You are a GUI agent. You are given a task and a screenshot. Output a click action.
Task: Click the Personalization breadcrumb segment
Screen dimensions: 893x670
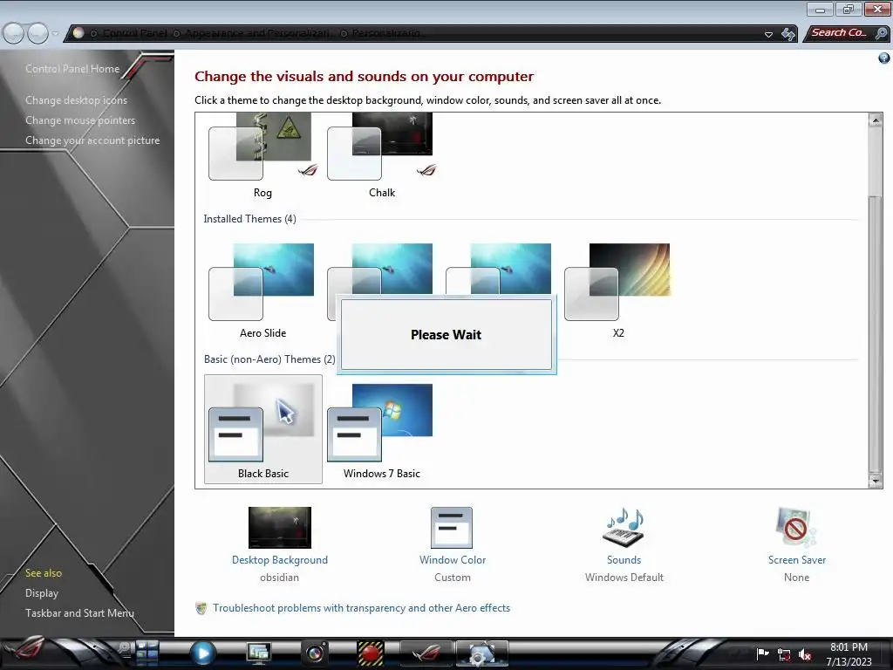coord(386,33)
